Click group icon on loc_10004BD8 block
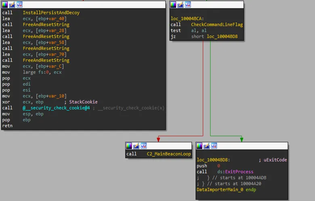 coord(214,146)
